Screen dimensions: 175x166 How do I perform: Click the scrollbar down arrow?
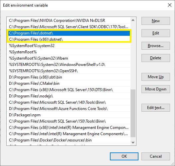133,142
